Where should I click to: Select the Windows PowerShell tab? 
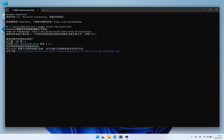click(25, 10)
